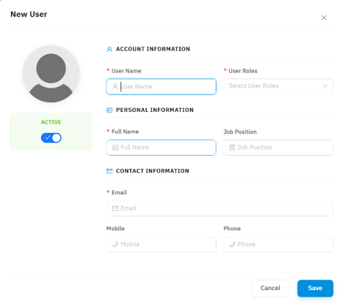Click the Personal Information ID card icon
The height and width of the screenshot is (304, 342).
point(110,110)
